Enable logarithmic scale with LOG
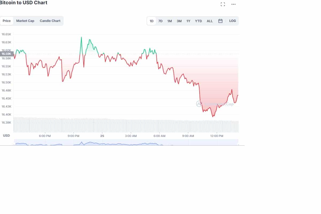 (232, 21)
